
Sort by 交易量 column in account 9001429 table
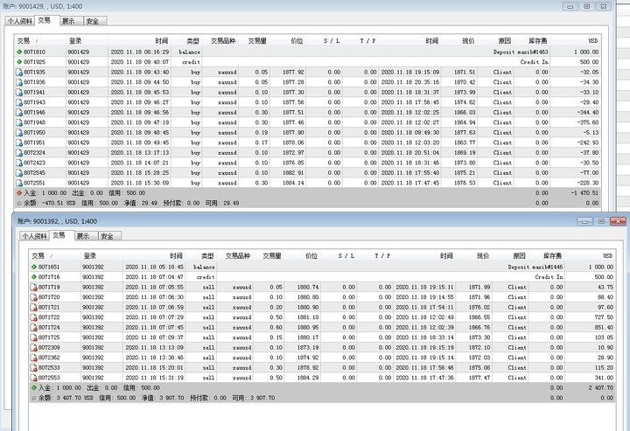point(257,41)
